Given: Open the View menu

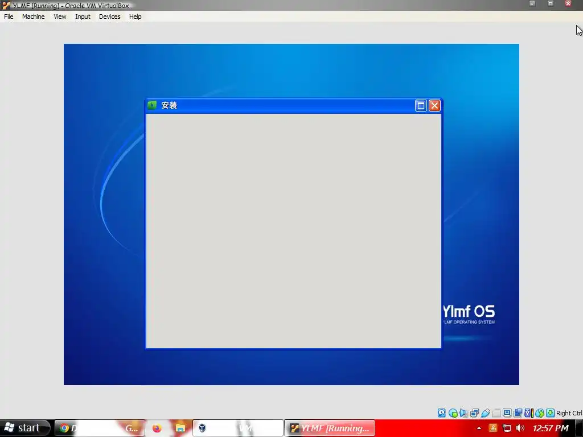Looking at the screenshot, I should (x=59, y=17).
